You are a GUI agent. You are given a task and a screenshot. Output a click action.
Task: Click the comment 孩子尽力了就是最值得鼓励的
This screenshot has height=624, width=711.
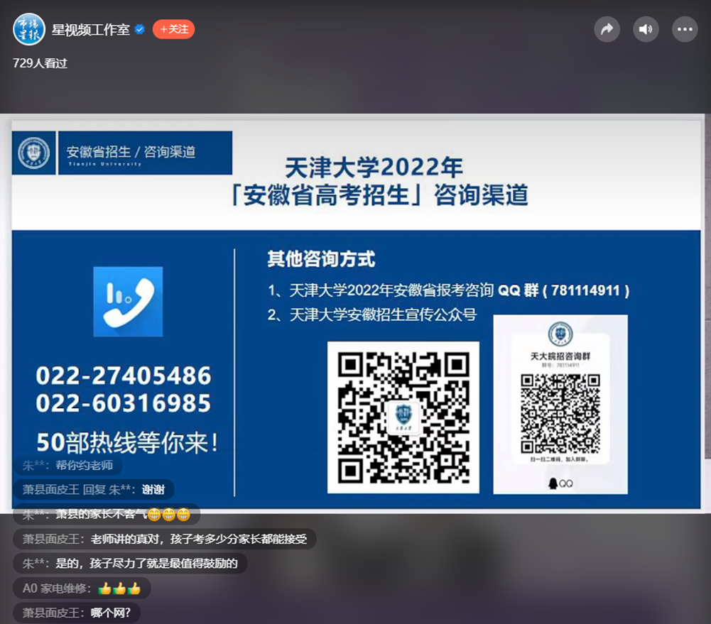tap(130, 564)
